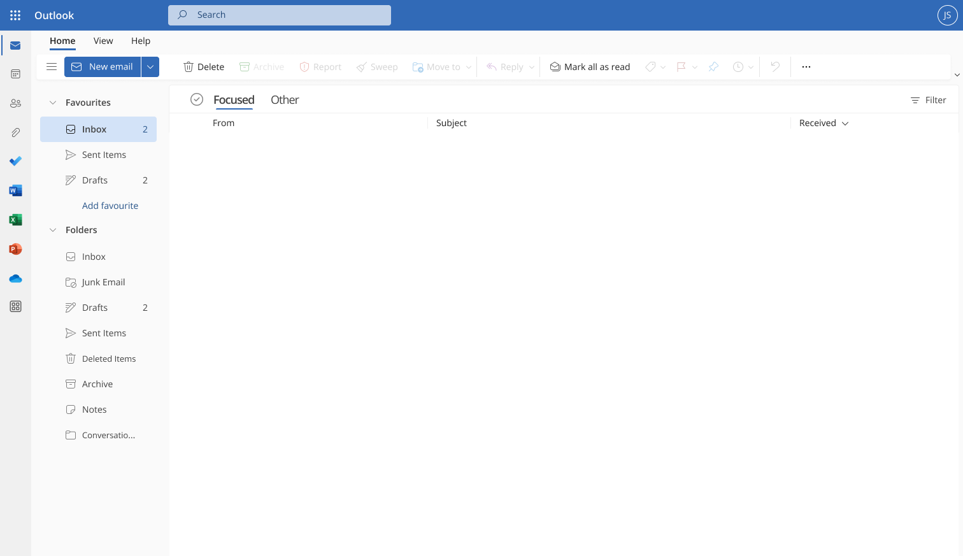This screenshot has height=556, width=963.
Task: Open Deleted Items folder
Action: 98,359
